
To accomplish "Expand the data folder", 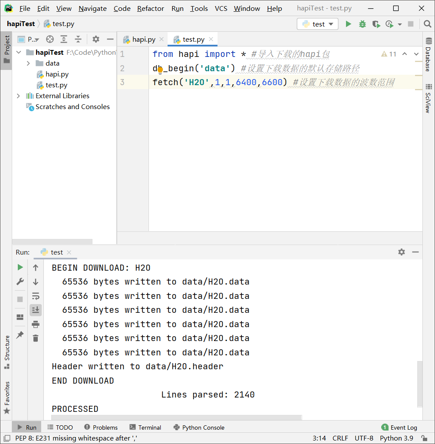I will coord(28,63).
